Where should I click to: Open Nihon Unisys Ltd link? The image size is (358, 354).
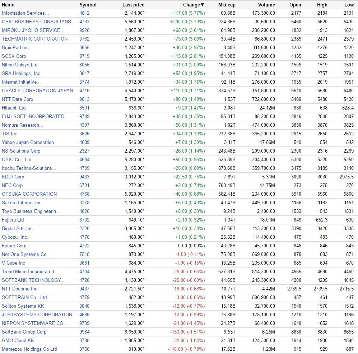[x=20, y=65]
